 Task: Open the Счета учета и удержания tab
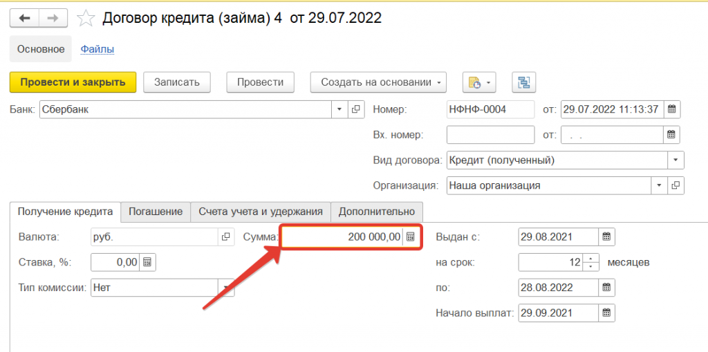tap(261, 212)
